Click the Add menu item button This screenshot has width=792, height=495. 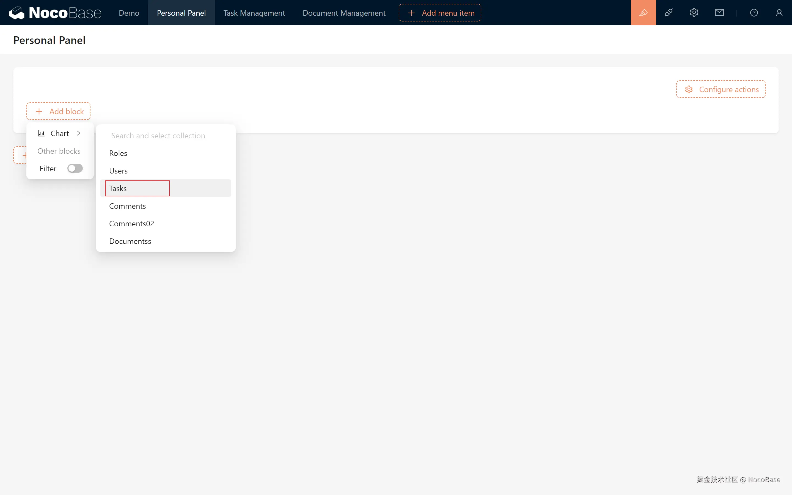(439, 13)
